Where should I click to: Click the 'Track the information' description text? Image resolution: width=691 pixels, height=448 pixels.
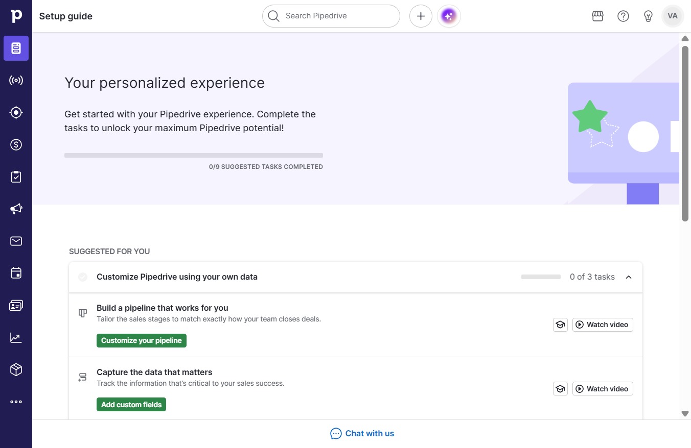[x=190, y=384]
